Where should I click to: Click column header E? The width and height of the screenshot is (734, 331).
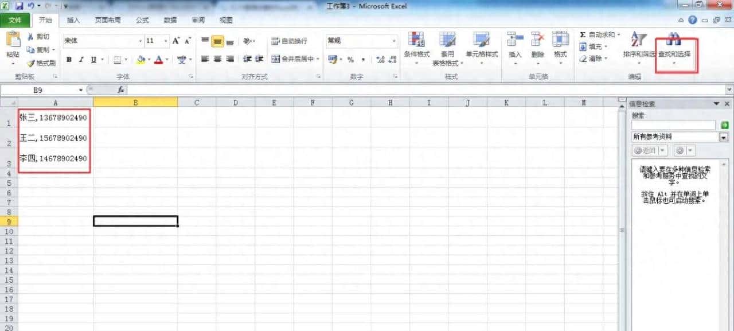pyautogui.click(x=274, y=103)
